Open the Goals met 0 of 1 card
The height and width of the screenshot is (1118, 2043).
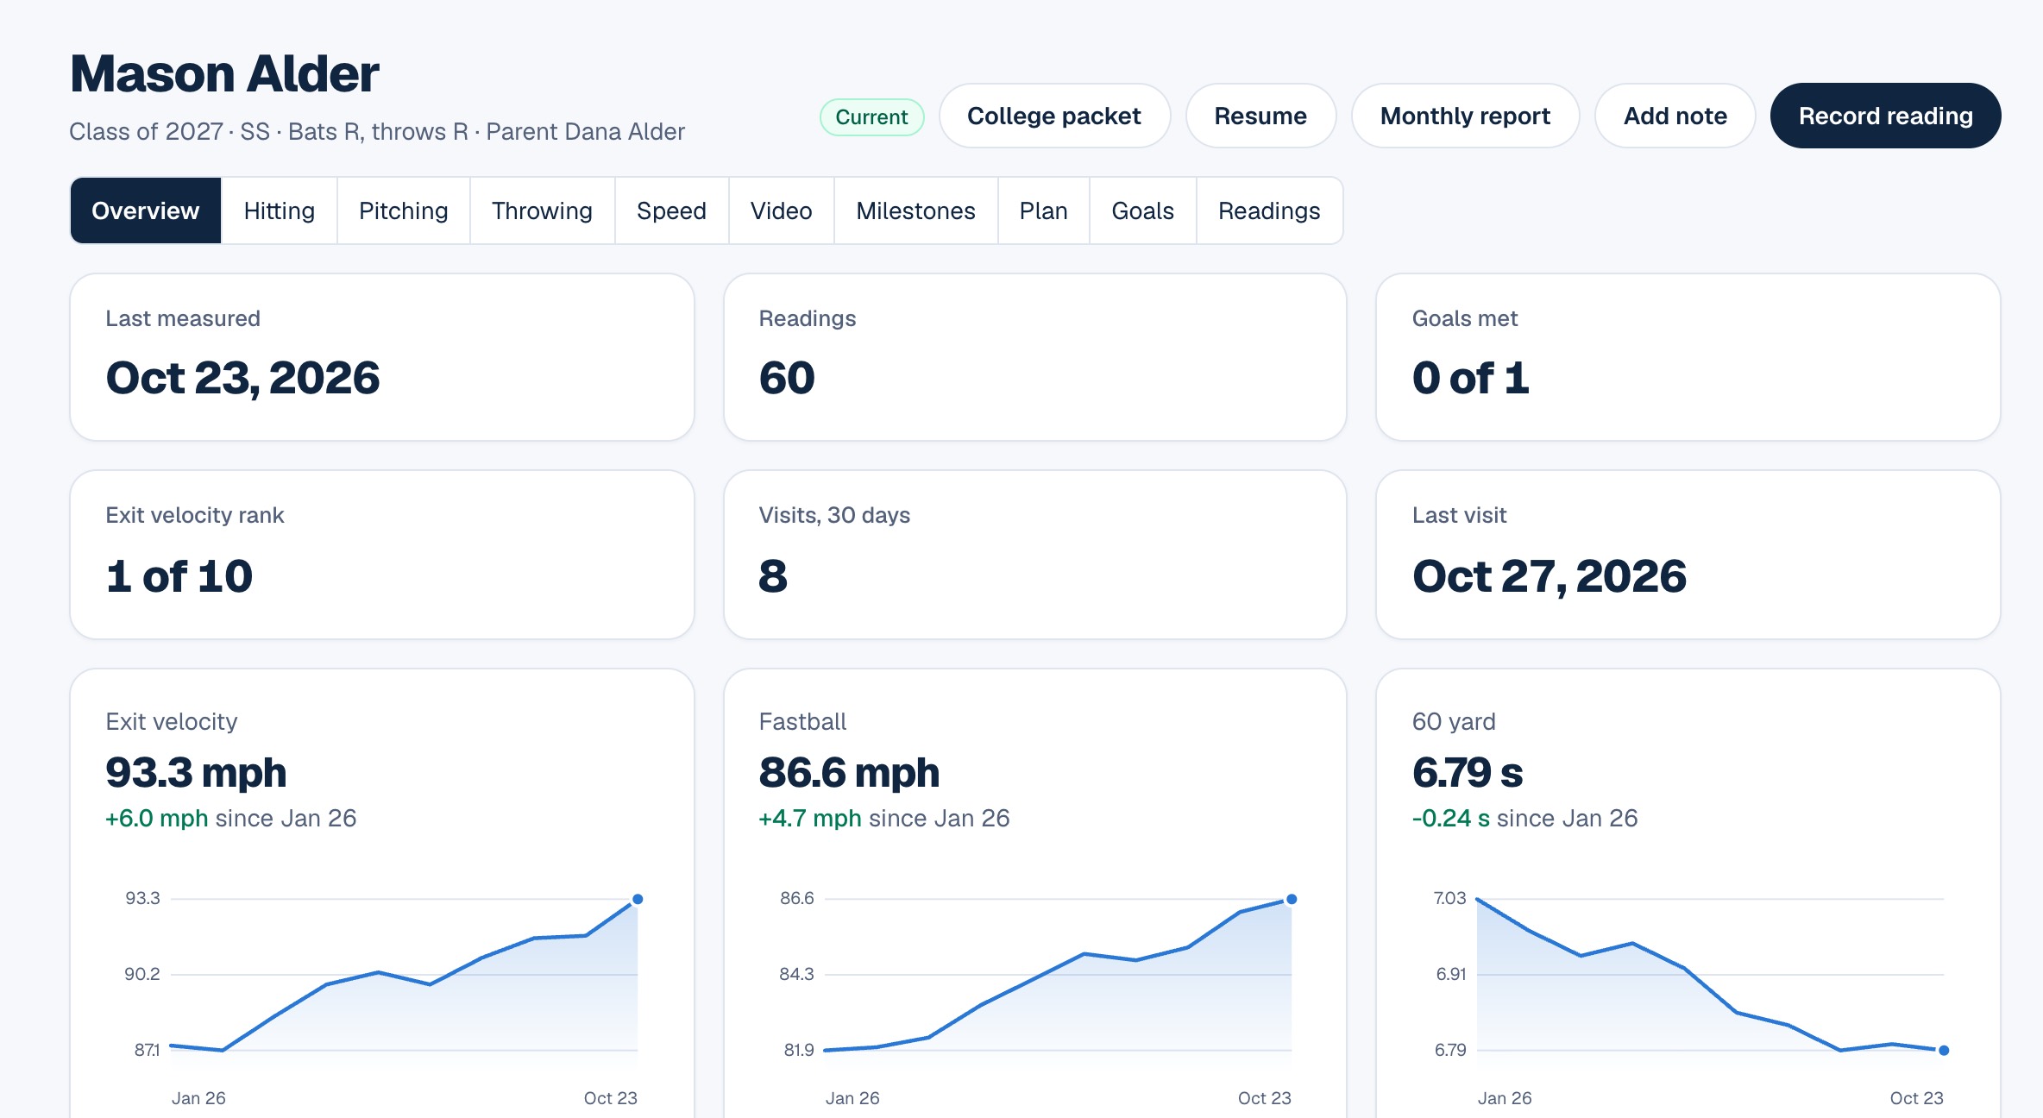click(1688, 357)
